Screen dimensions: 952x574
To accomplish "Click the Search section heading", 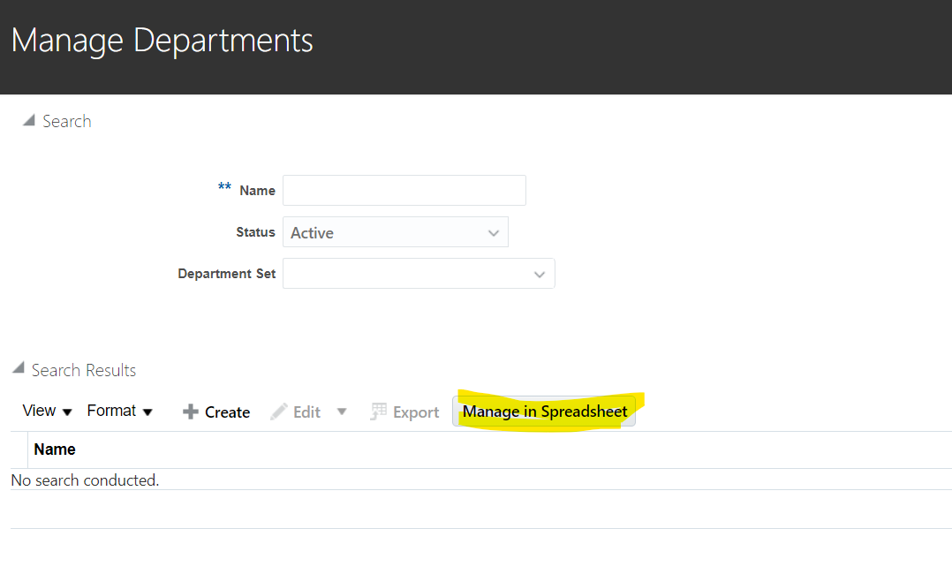I will click(67, 121).
